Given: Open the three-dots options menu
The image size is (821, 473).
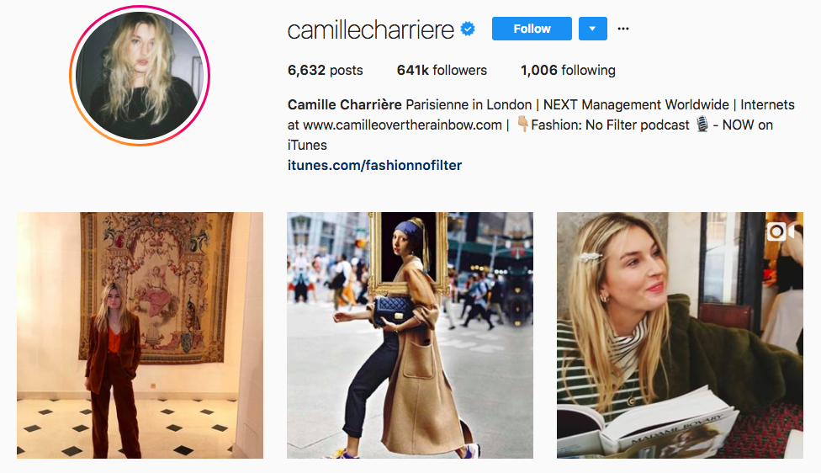Looking at the screenshot, I should click(x=623, y=29).
